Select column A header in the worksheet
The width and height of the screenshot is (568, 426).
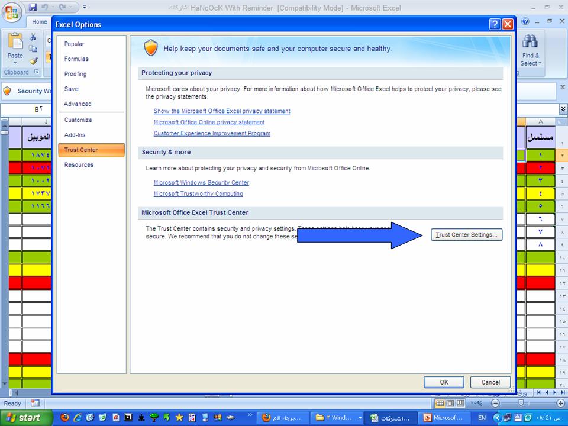click(540, 122)
